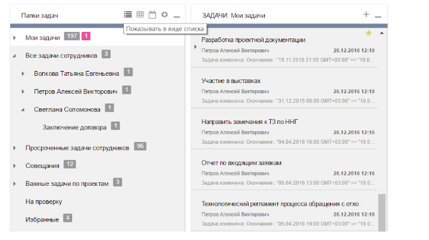This screenshot has width=429, height=240.
Task: Add a new task with plus icon
Action: [366, 14]
